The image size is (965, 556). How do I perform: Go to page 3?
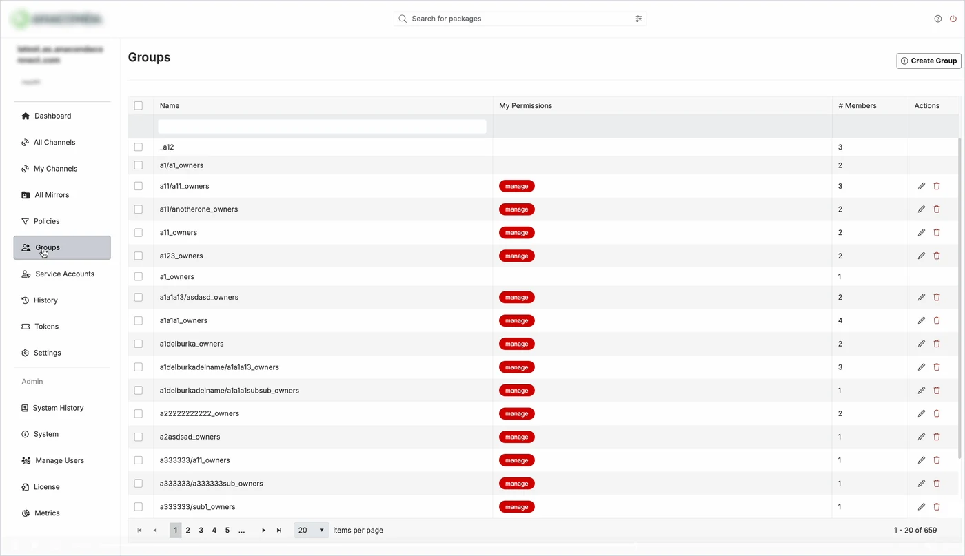[201, 531]
